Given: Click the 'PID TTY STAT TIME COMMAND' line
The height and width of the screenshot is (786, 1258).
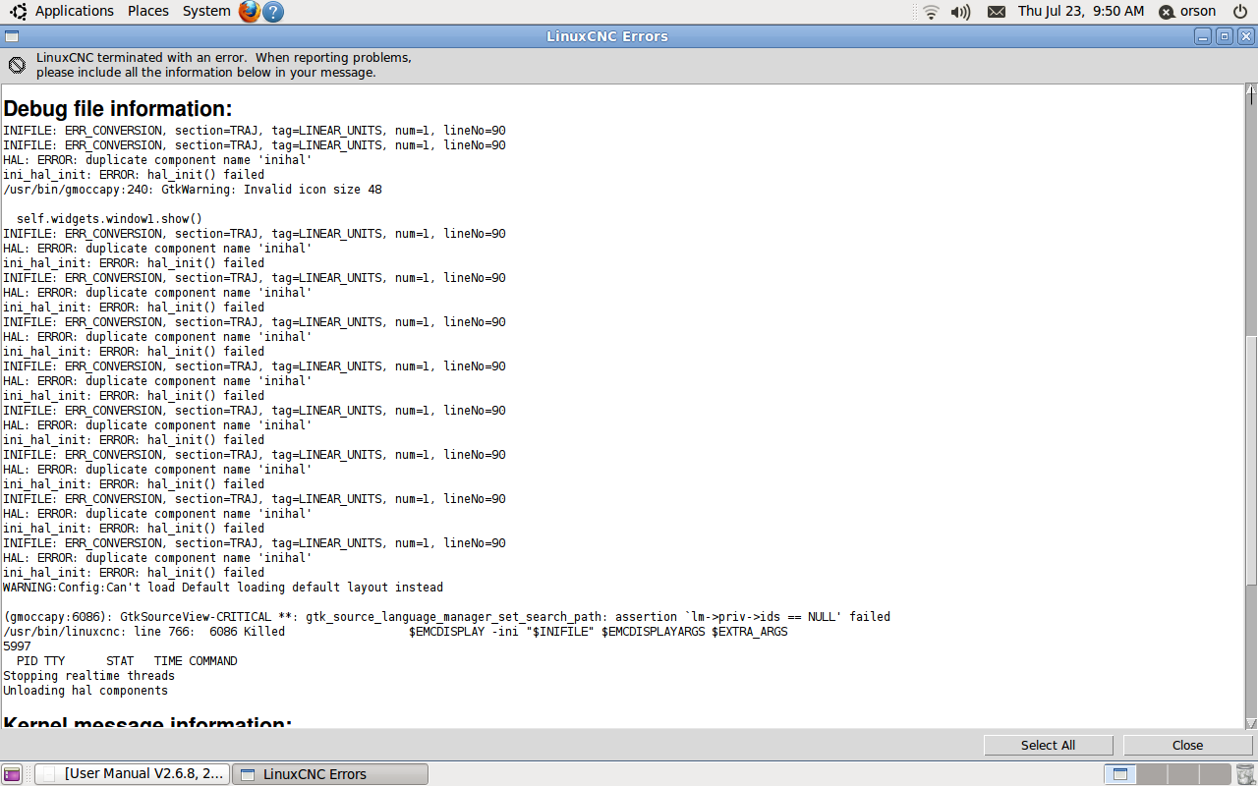Looking at the screenshot, I should tap(127, 661).
